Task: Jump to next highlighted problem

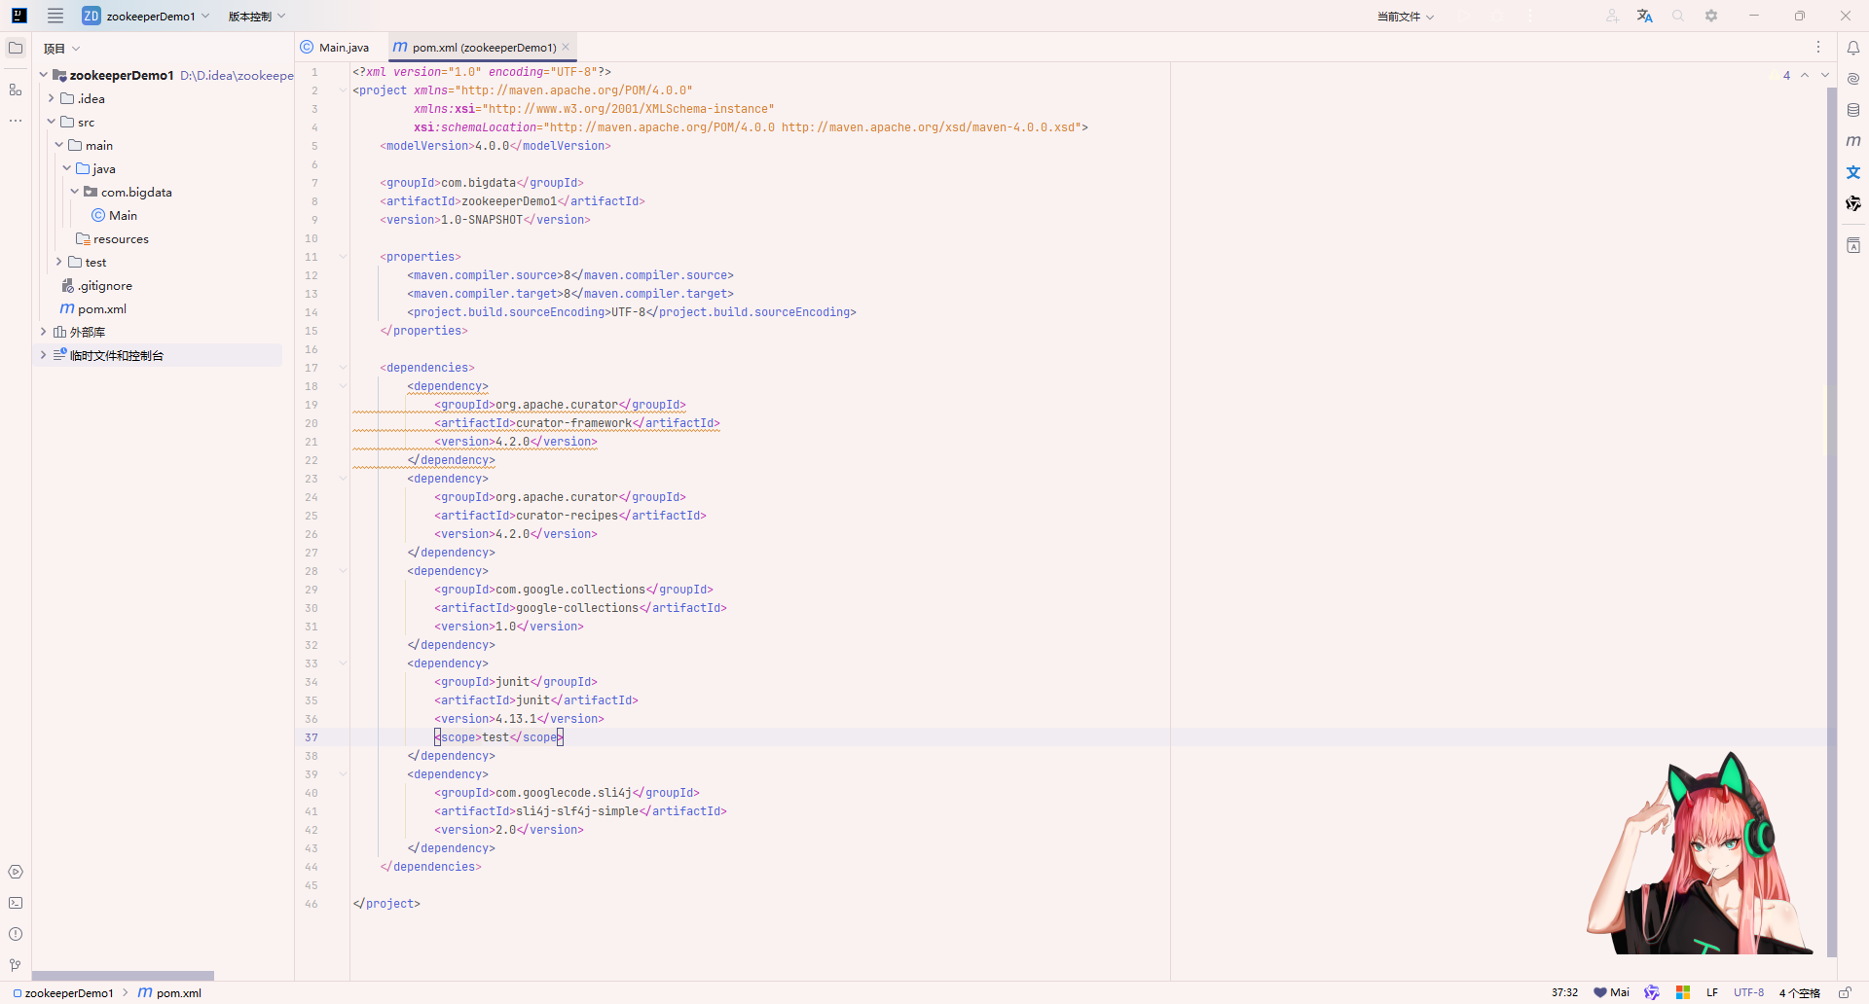Action: click(x=1825, y=75)
